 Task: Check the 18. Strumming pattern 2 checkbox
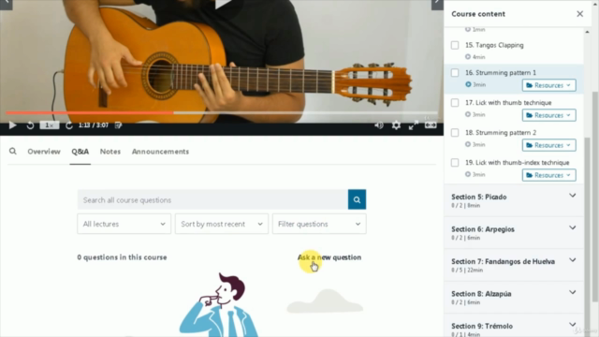pos(455,133)
